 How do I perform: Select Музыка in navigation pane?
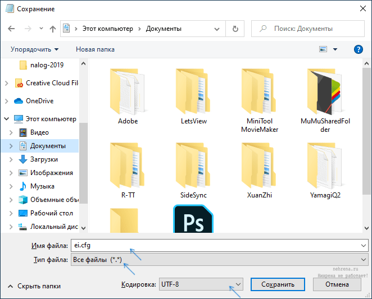coord(37,186)
